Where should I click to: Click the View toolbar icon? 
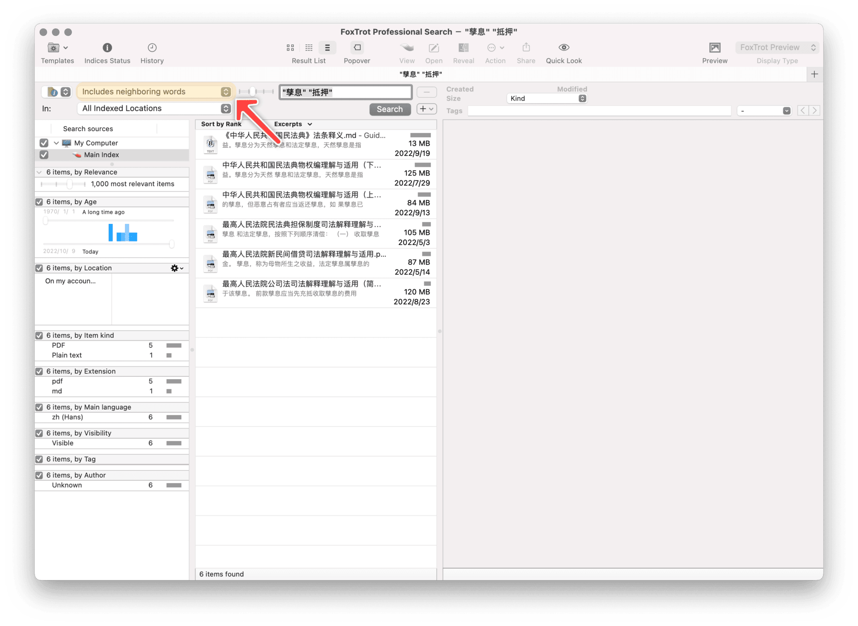pos(407,48)
